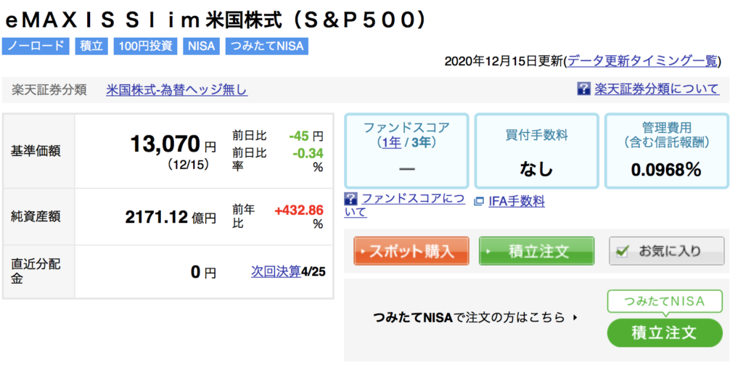
Task: Toggle the お気に入り checkmark
Action: point(623,251)
